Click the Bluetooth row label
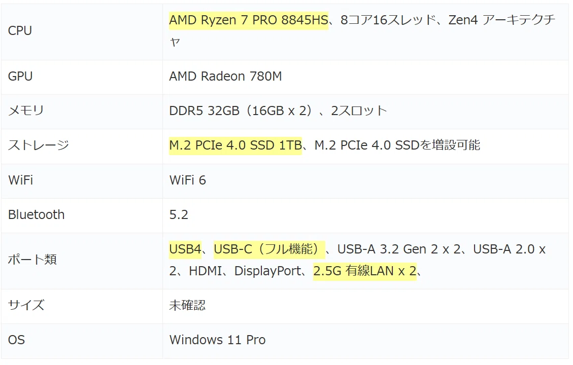The height and width of the screenshot is (365, 573). (36, 214)
